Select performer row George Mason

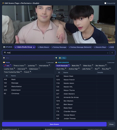point(85,115)
